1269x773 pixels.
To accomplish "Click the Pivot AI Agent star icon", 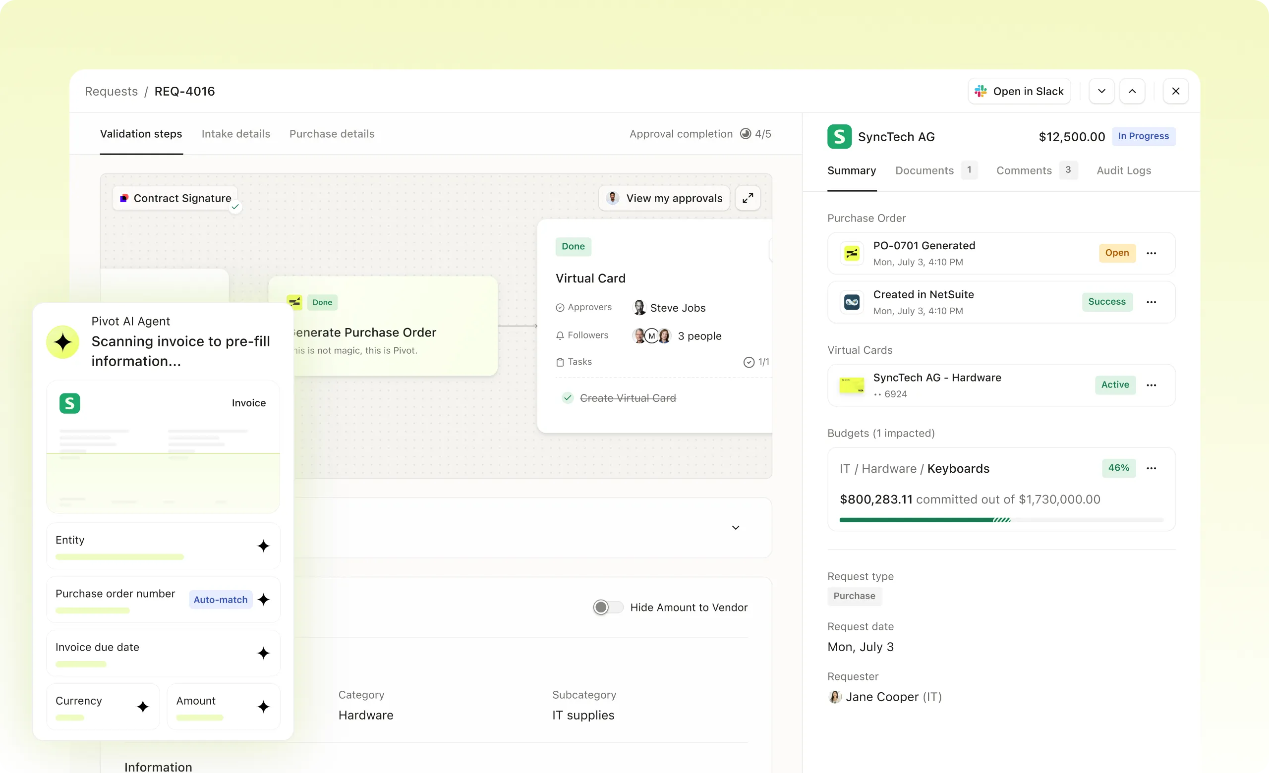I will pos(63,342).
